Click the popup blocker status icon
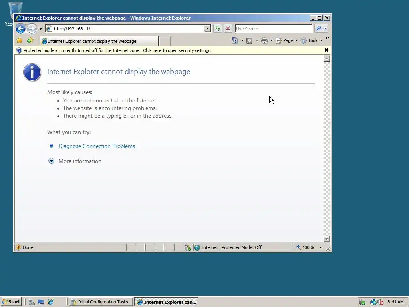The height and width of the screenshot is (307, 409). 188,247
